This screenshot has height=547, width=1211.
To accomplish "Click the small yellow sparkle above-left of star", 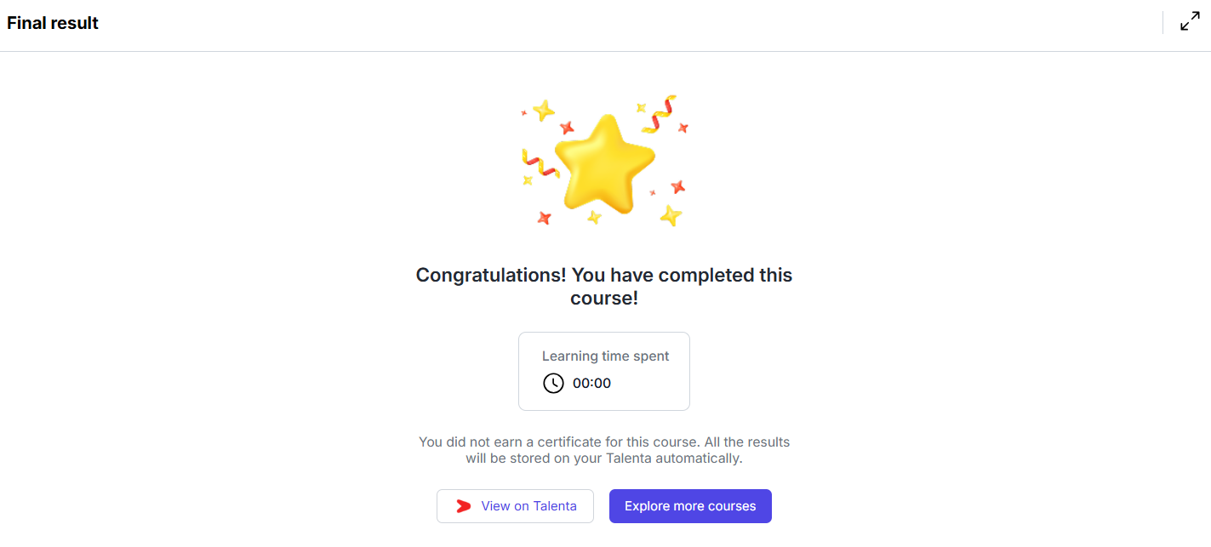I will [543, 110].
